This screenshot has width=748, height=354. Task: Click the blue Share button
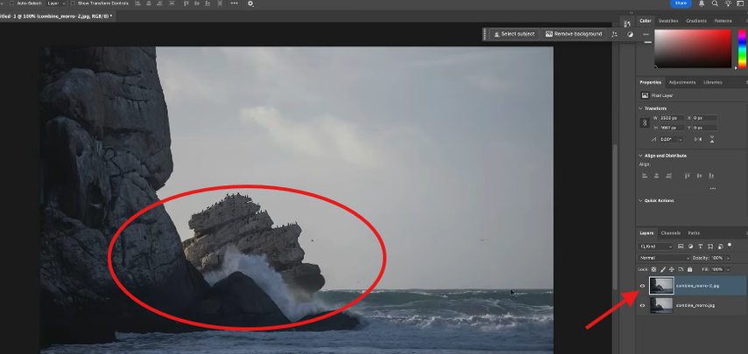[681, 3]
